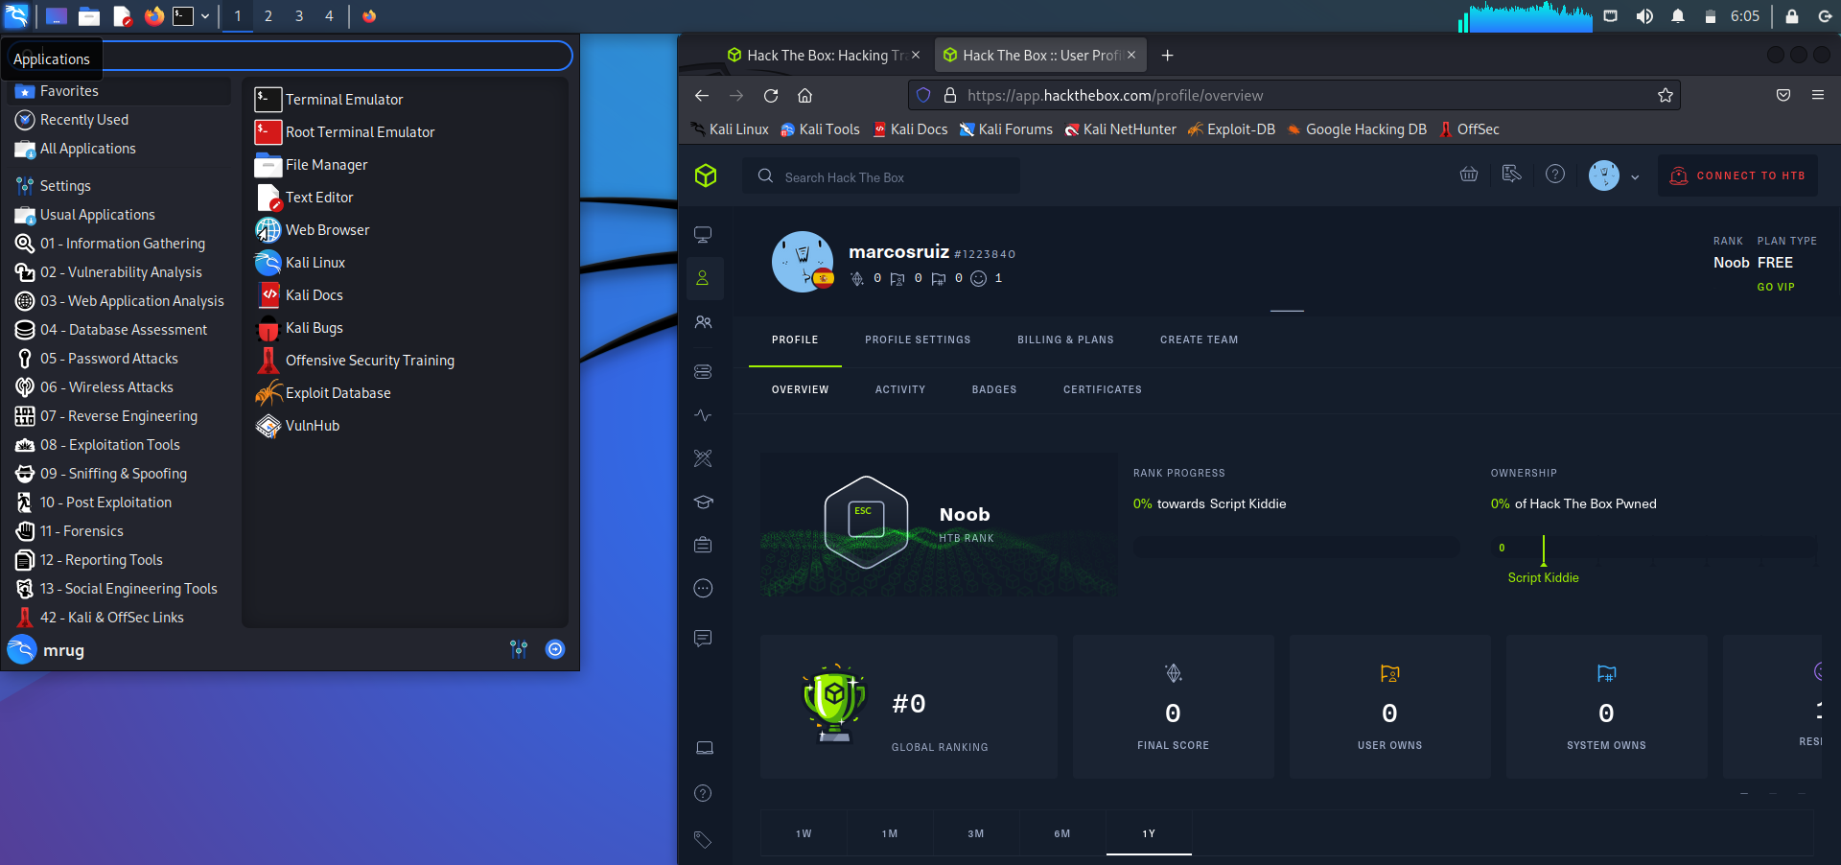
Task: Open the Hack The Box home via cube logo
Action: tap(706, 175)
